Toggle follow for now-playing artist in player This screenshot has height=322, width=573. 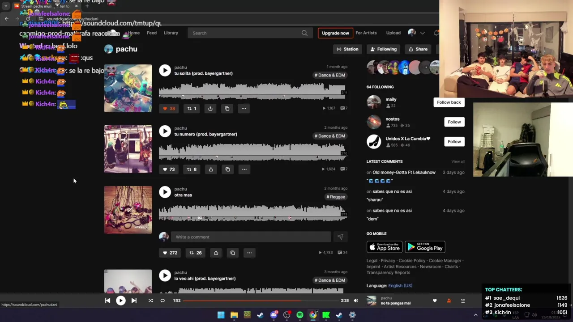tap(449, 301)
